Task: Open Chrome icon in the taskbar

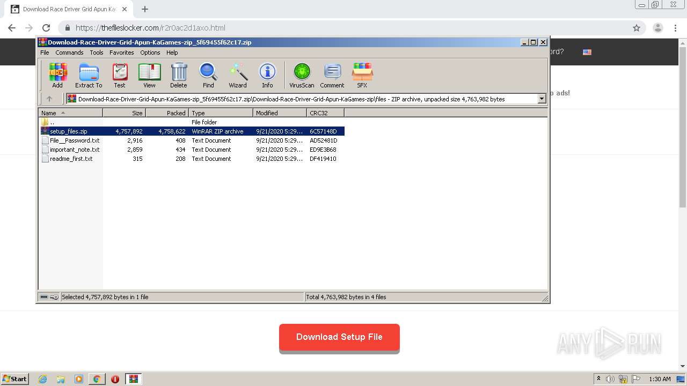Action: click(97, 379)
